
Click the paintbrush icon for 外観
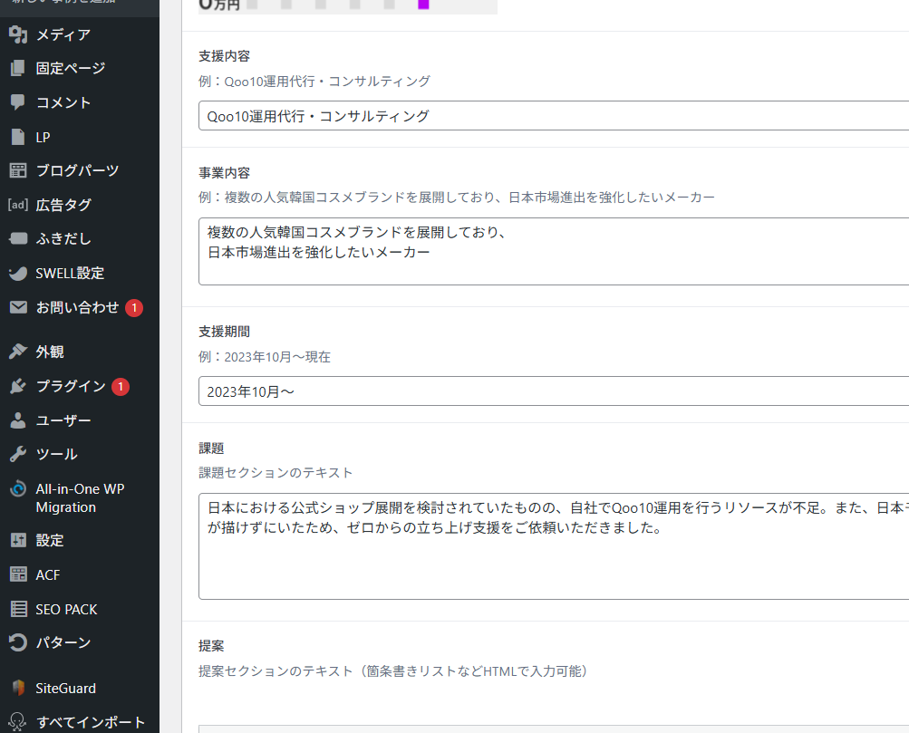tap(17, 352)
